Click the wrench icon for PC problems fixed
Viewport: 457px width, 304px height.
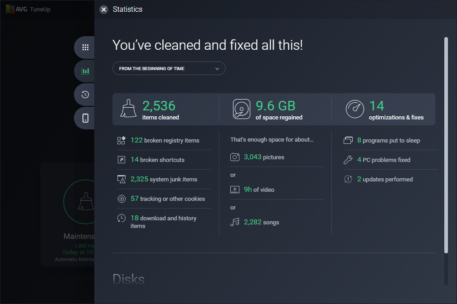point(348,160)
